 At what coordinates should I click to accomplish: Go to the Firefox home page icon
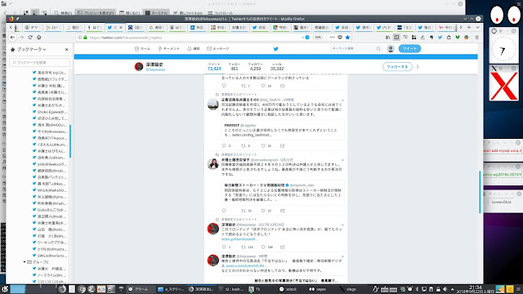38,38
